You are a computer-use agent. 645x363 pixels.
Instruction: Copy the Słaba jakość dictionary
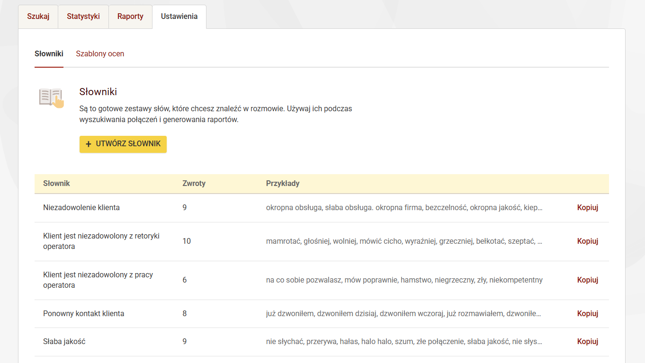click(x=588, y=342)
